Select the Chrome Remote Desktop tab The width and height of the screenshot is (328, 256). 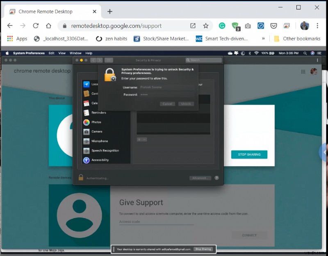point(49,11)
